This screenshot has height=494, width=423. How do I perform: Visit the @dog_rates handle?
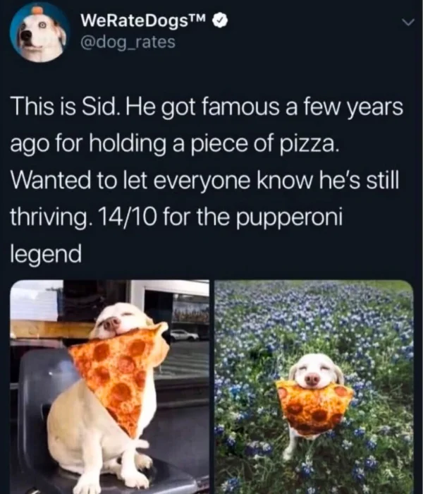128,42
